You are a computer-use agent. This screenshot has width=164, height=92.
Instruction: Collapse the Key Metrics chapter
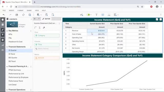click(7, 31)
